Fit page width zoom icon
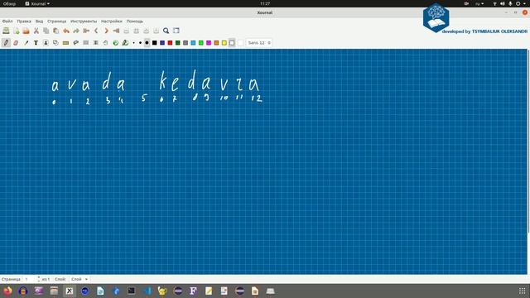This screenshot has height=298, width=530. point(136,31)
